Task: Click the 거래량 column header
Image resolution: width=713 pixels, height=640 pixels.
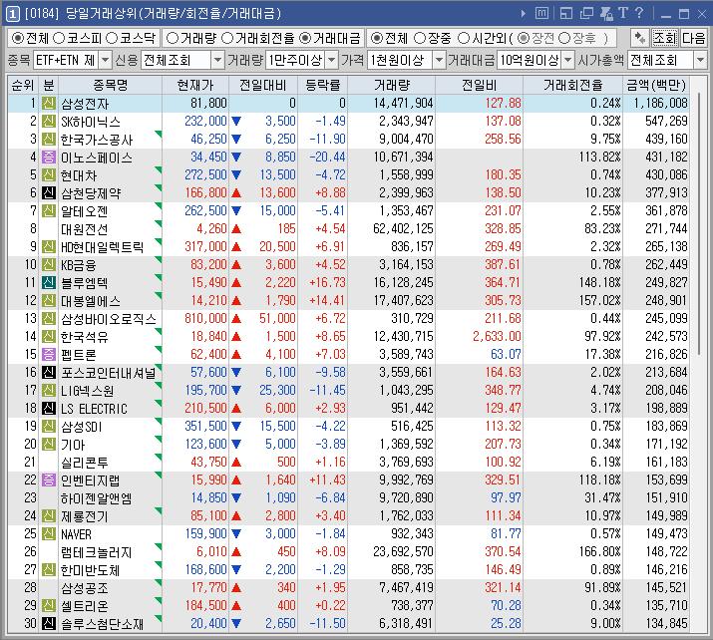Action: click(392, 85)
